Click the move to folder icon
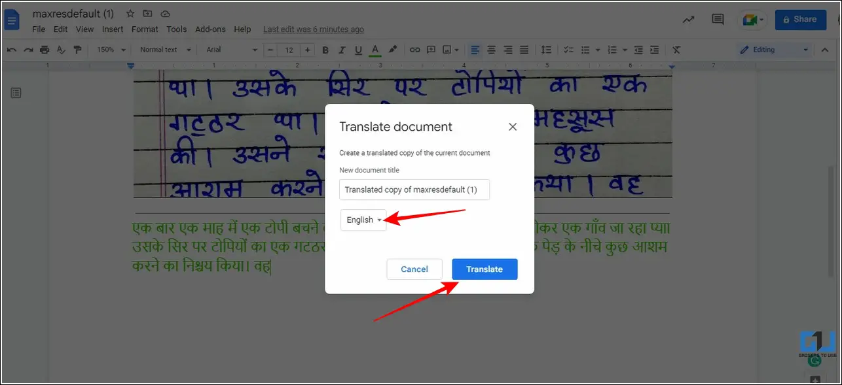The image size is (842, 385). click(x=148, y=13)
